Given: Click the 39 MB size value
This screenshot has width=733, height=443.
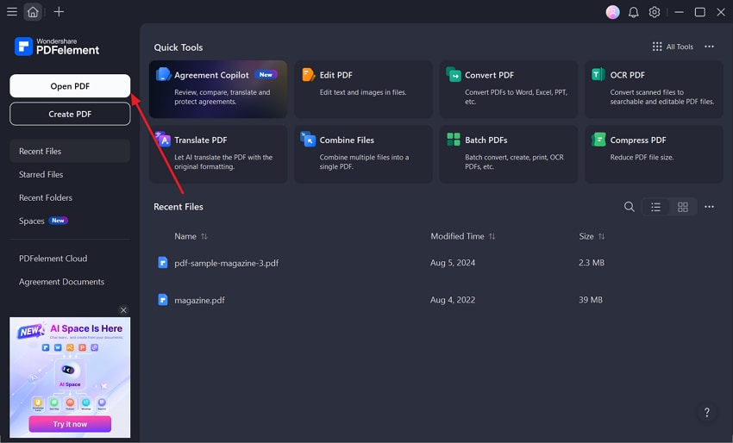Looking at the screenshot, I should coord(591,300).
